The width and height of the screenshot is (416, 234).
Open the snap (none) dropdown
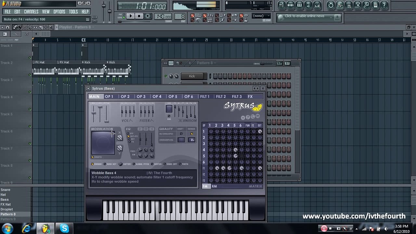point(262,16)
